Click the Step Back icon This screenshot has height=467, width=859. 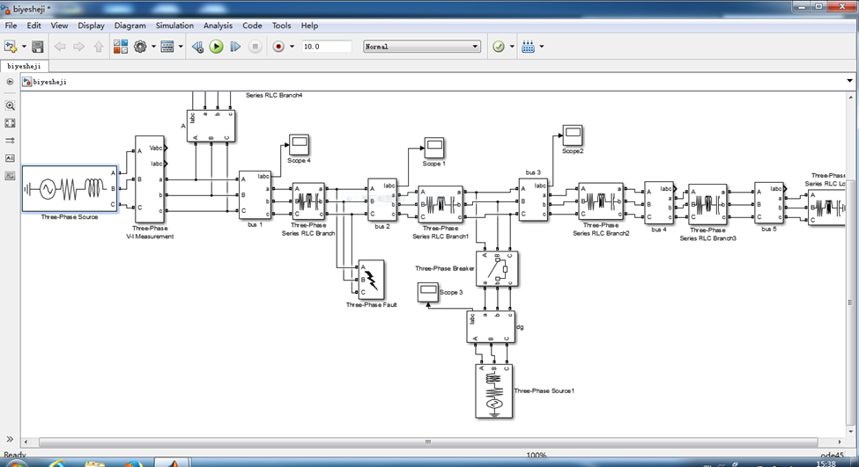198,47
